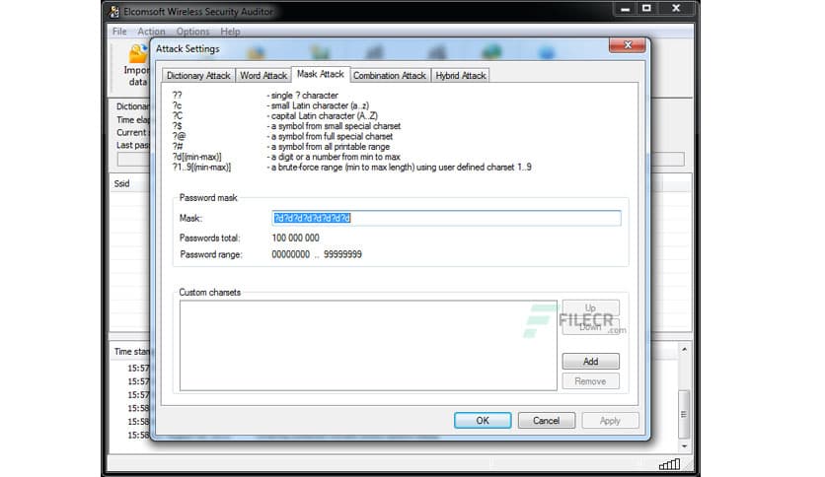
Task: Open the File menu
Action: (119, 32)
